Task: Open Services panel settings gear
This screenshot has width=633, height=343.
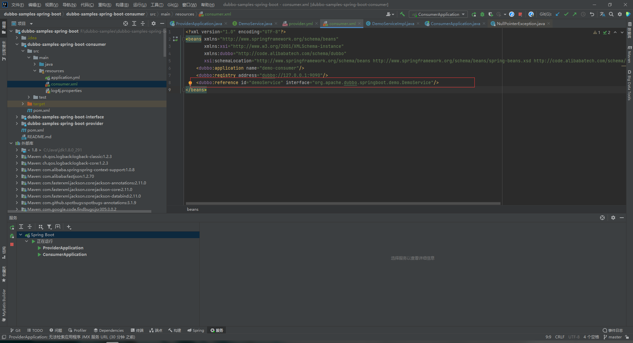Action: pyautogui.click(x=613, y=218)
